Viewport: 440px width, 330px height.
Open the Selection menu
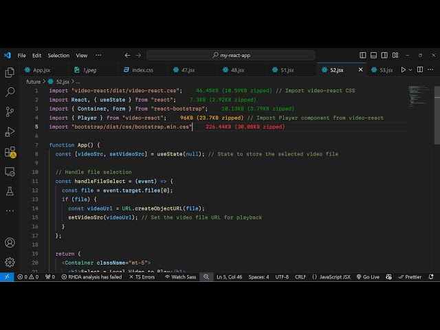58,55
